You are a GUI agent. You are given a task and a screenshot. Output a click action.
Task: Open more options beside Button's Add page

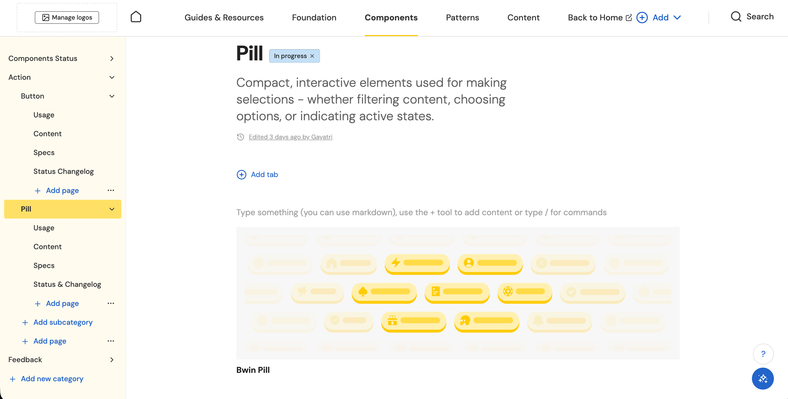tap(111, 190)
